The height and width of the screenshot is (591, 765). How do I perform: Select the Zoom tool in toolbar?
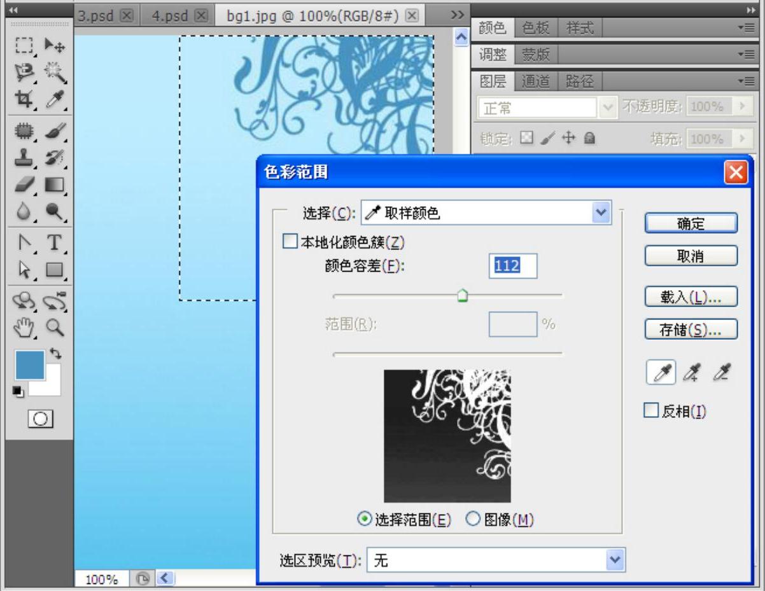(55, 328)
